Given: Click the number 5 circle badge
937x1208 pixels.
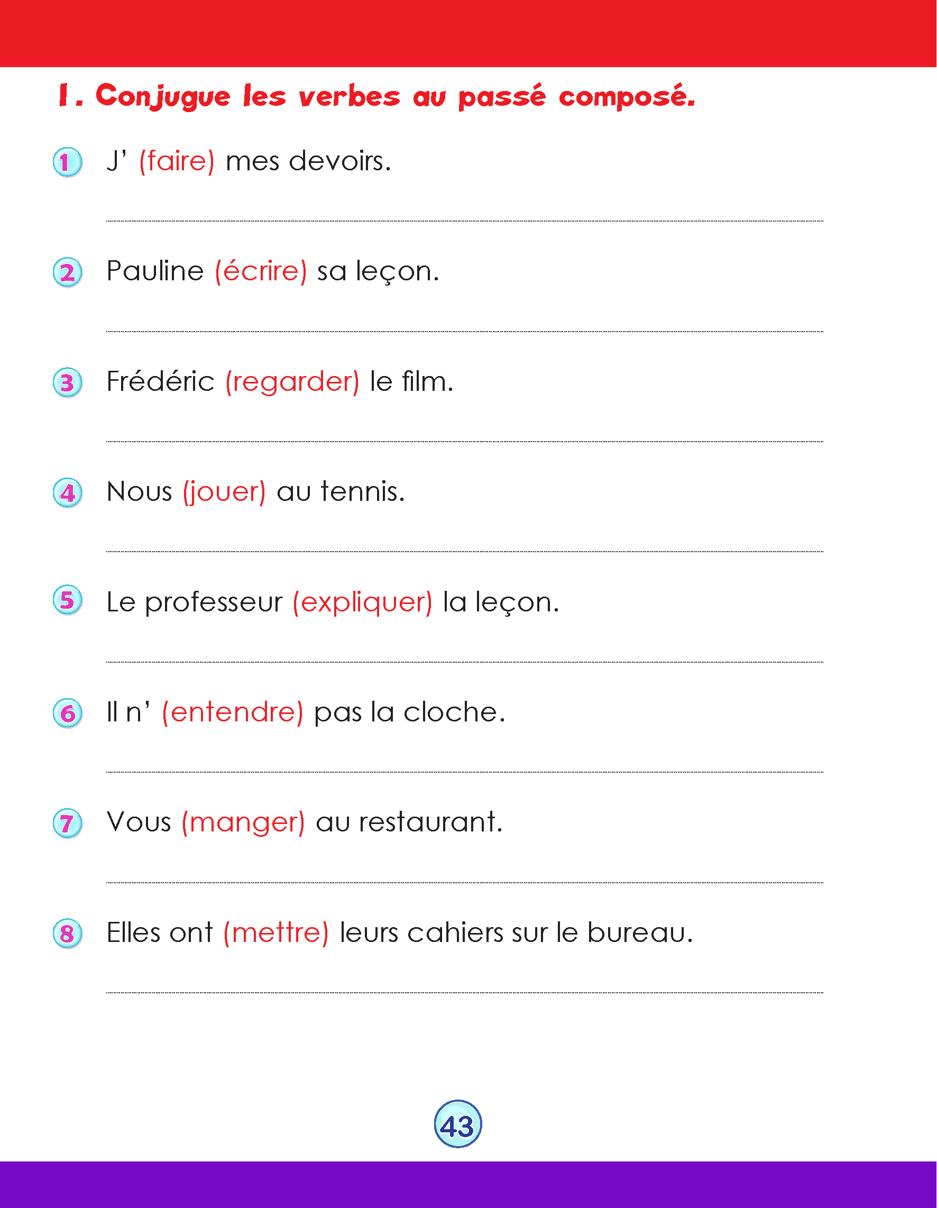Looking at the screenshot, I should point(68,600).
